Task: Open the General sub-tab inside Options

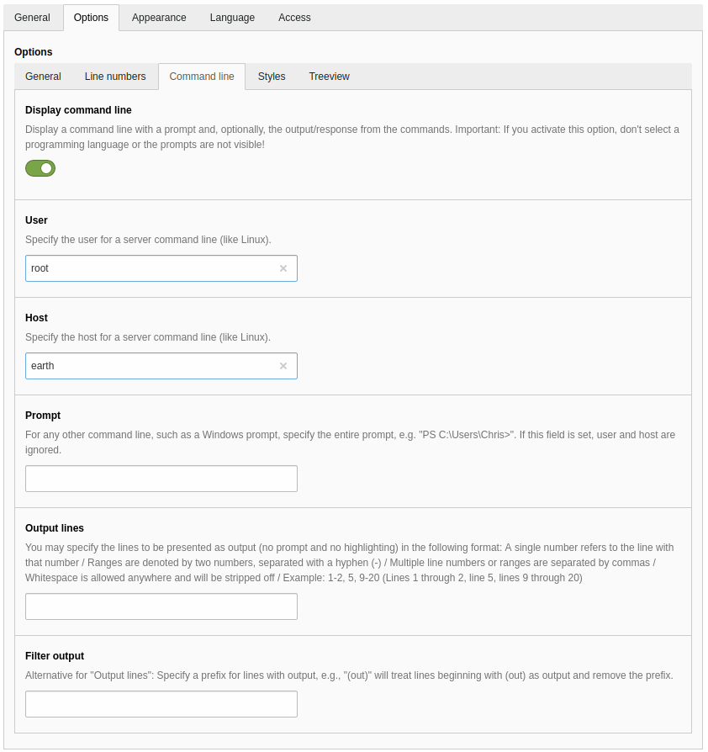Action: tap(43, 77)
